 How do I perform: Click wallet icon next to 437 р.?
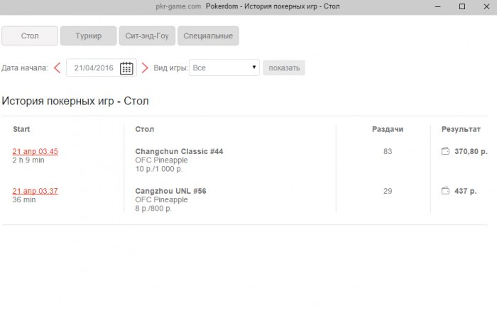point(445,191)
